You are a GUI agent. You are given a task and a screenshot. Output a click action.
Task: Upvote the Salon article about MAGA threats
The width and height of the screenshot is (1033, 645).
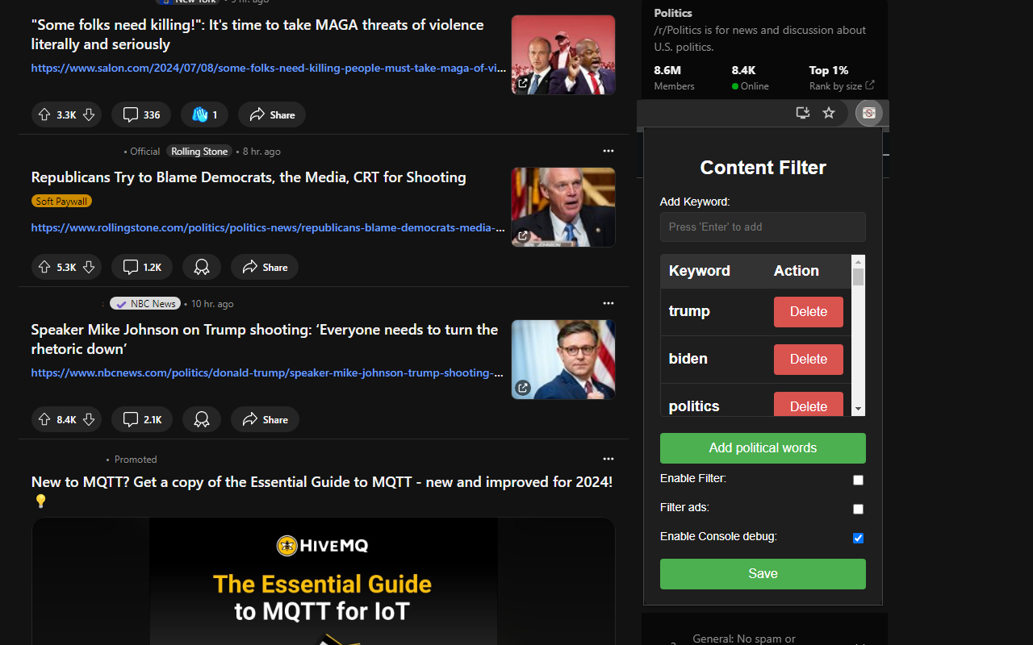(44, 114)
